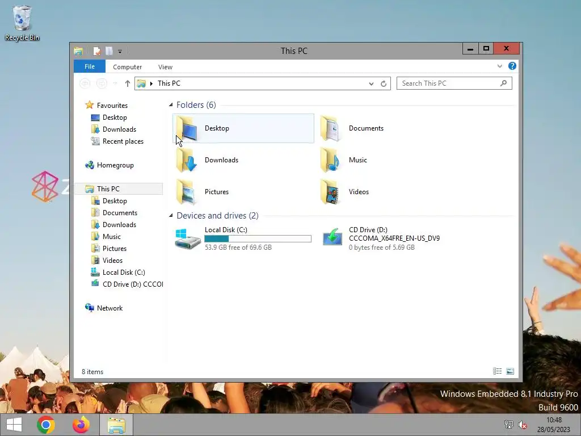Viewport: 581px width, 436px height.
Task: Open the Desktop folder in Folders section
Action: pyautogui.click(x=243, y=128)
